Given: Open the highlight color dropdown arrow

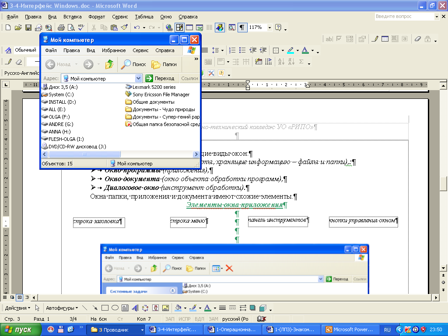Looking at the screenshot, I should coord(297,50).
